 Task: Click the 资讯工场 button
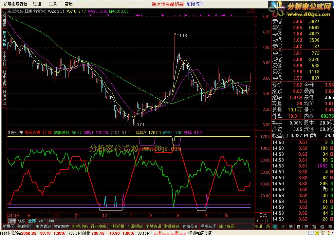tap(262, 226)
